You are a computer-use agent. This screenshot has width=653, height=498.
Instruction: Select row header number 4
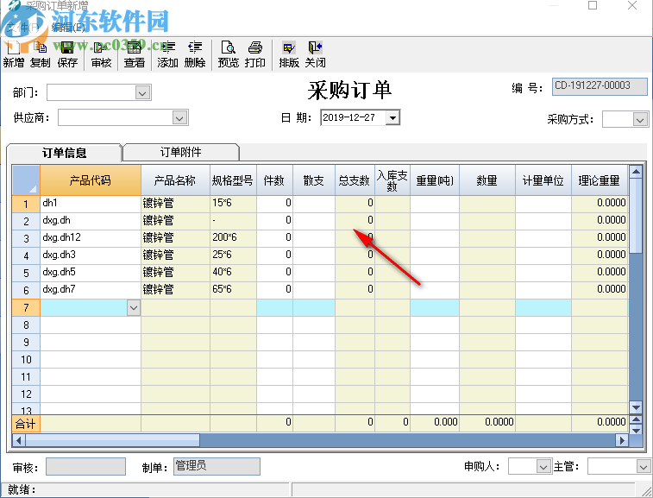tap(26, 255)
